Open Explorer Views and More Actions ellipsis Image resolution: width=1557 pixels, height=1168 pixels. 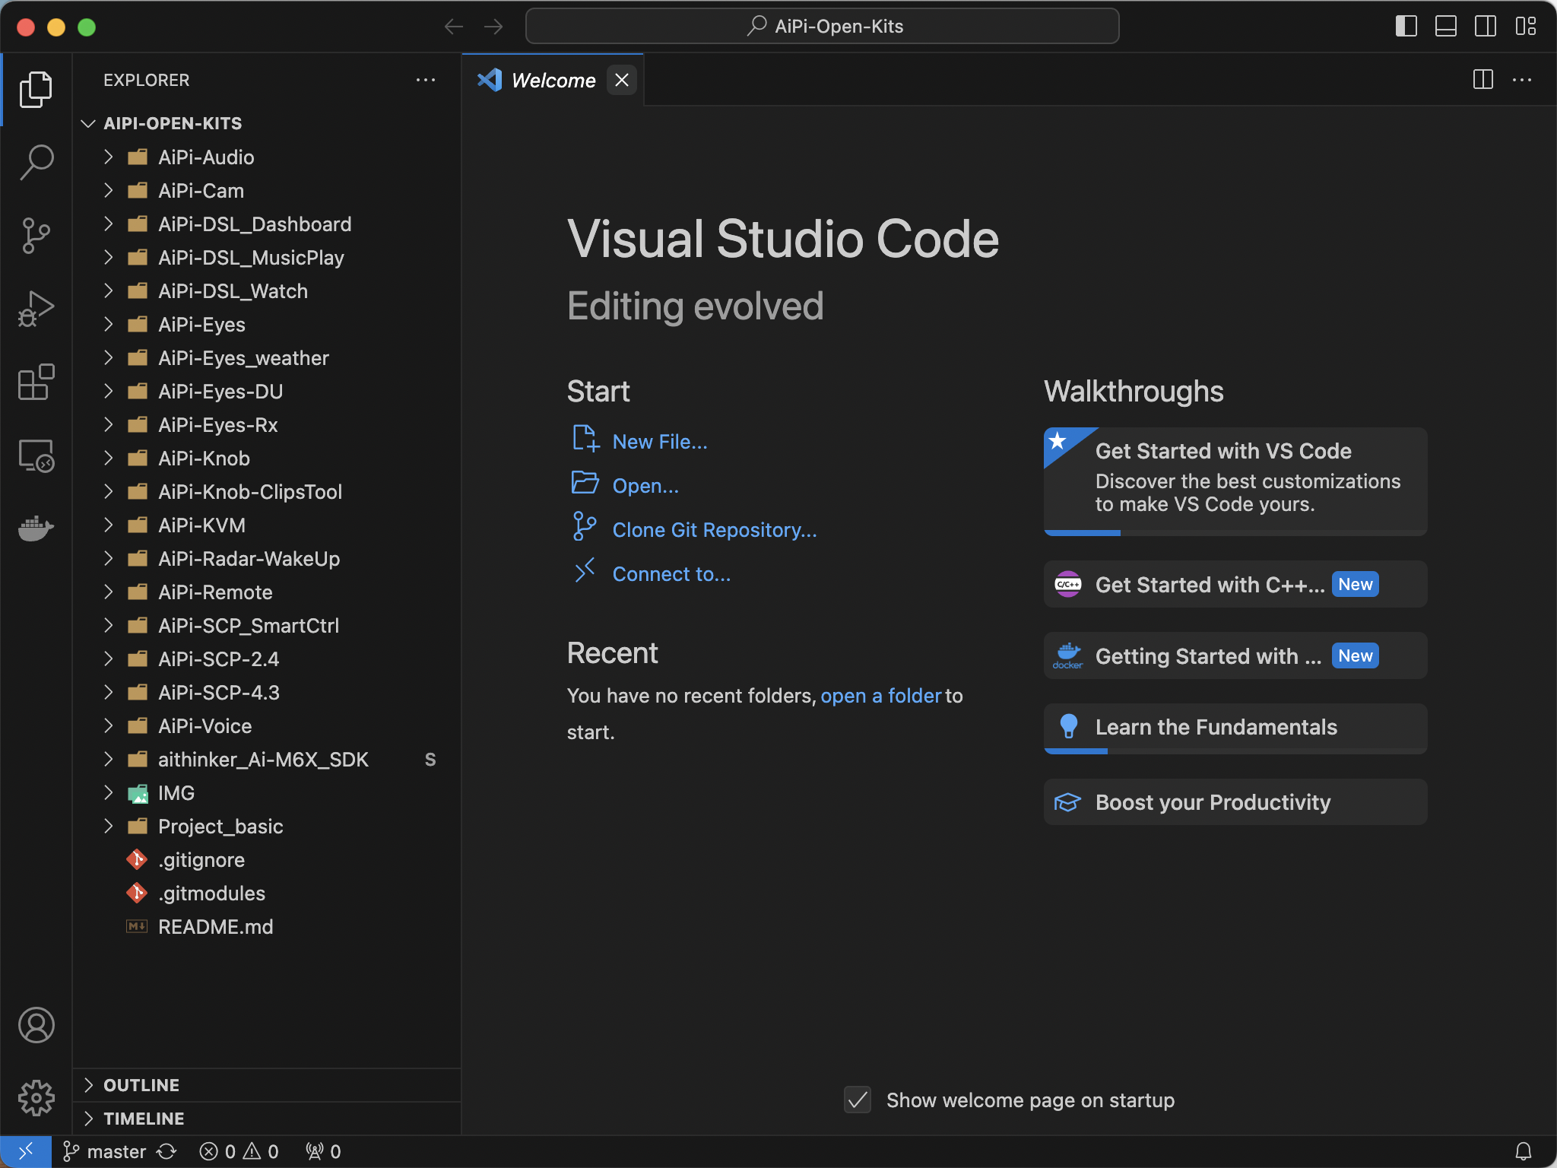(x=426, y=80)
